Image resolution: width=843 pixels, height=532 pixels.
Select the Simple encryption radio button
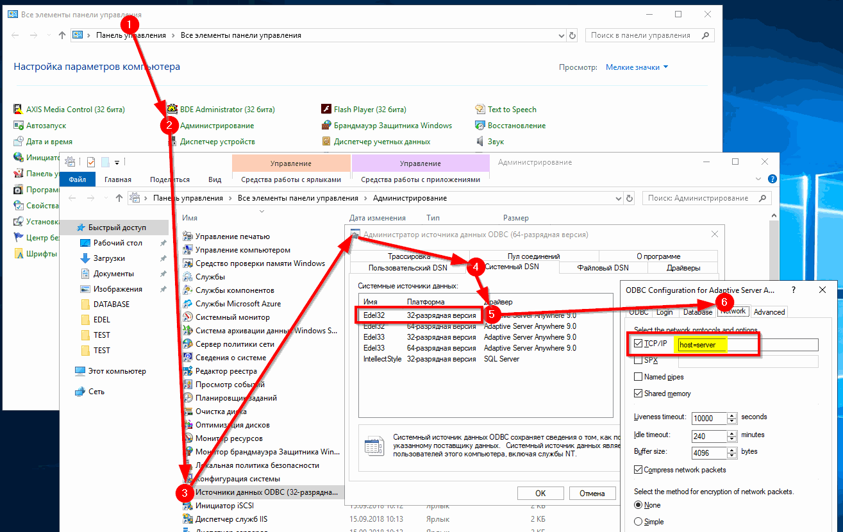click(638, 522)
